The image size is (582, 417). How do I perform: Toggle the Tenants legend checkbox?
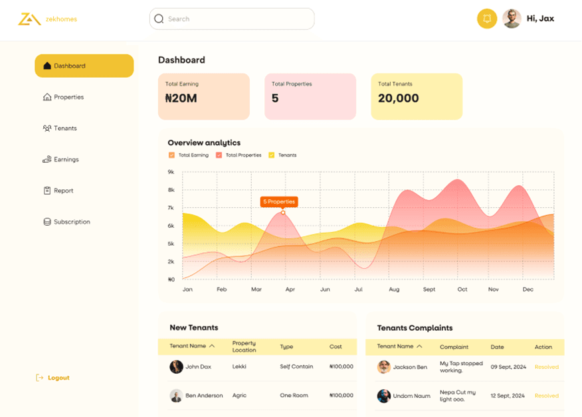pos(271,155)
